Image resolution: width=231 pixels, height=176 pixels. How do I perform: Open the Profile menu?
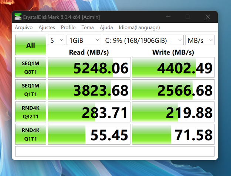coord(68,28)
